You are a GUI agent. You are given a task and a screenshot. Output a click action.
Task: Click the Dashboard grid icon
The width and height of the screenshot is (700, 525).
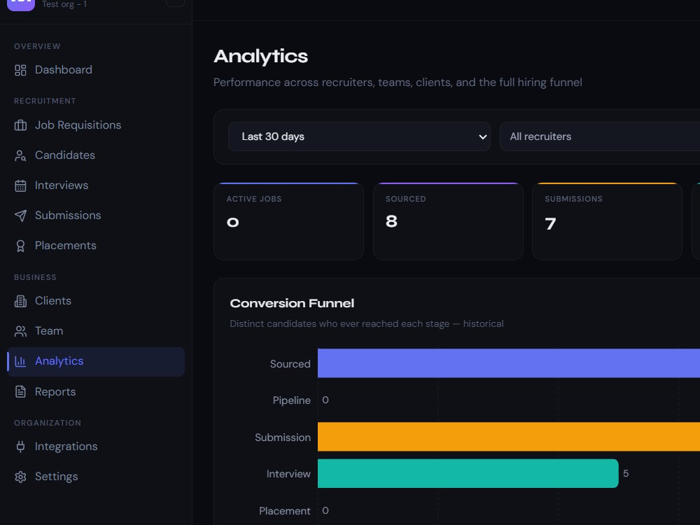[x=20, y=70]
